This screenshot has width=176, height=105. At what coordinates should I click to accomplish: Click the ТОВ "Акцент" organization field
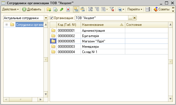click(x=102, y=18)
